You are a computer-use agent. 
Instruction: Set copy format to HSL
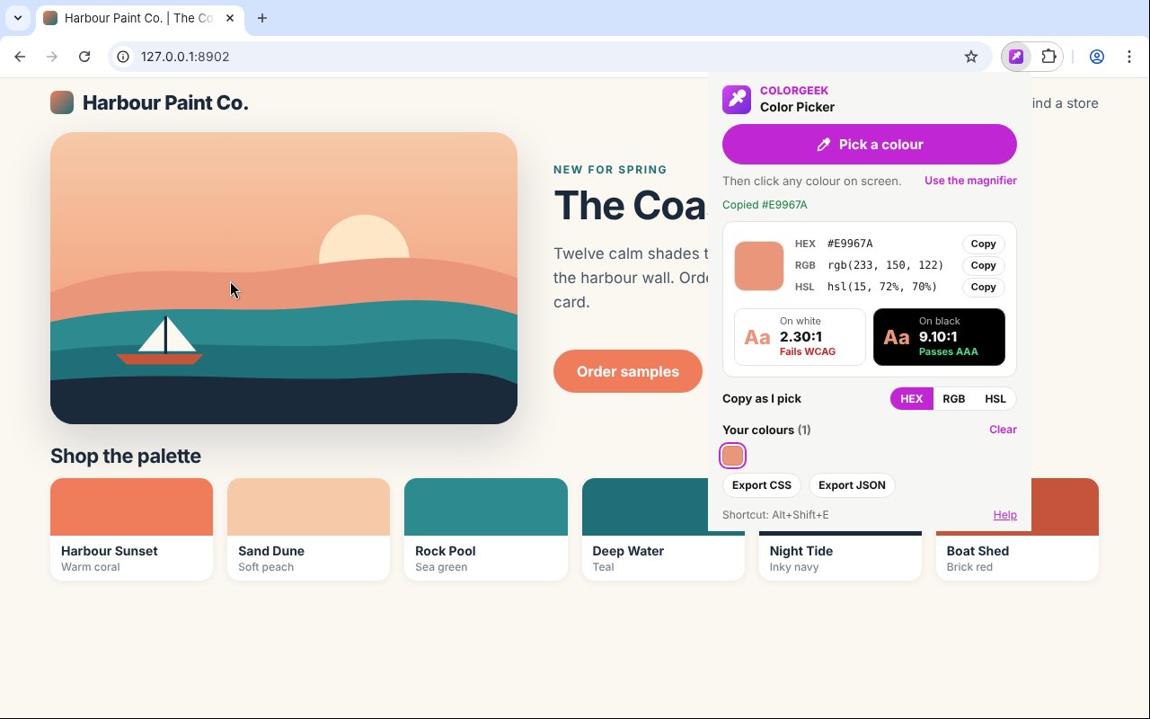[x=995, y=399]
